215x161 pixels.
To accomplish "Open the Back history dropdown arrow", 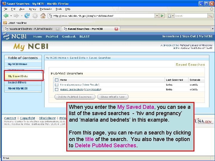I will click(11, 16).
